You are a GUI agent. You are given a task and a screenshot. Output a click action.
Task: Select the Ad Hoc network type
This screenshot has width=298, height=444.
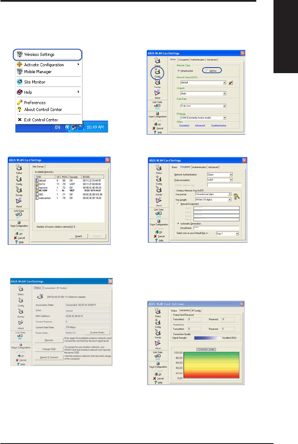pos(211,71)
